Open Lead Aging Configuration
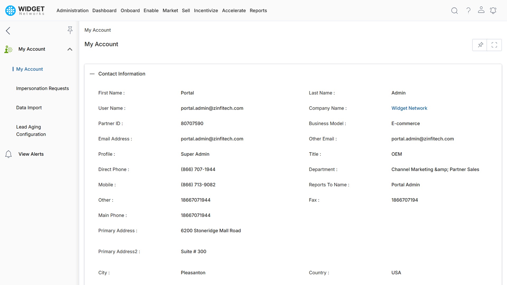The width and height of the screenshot is (507, 285). click(31, 130)
